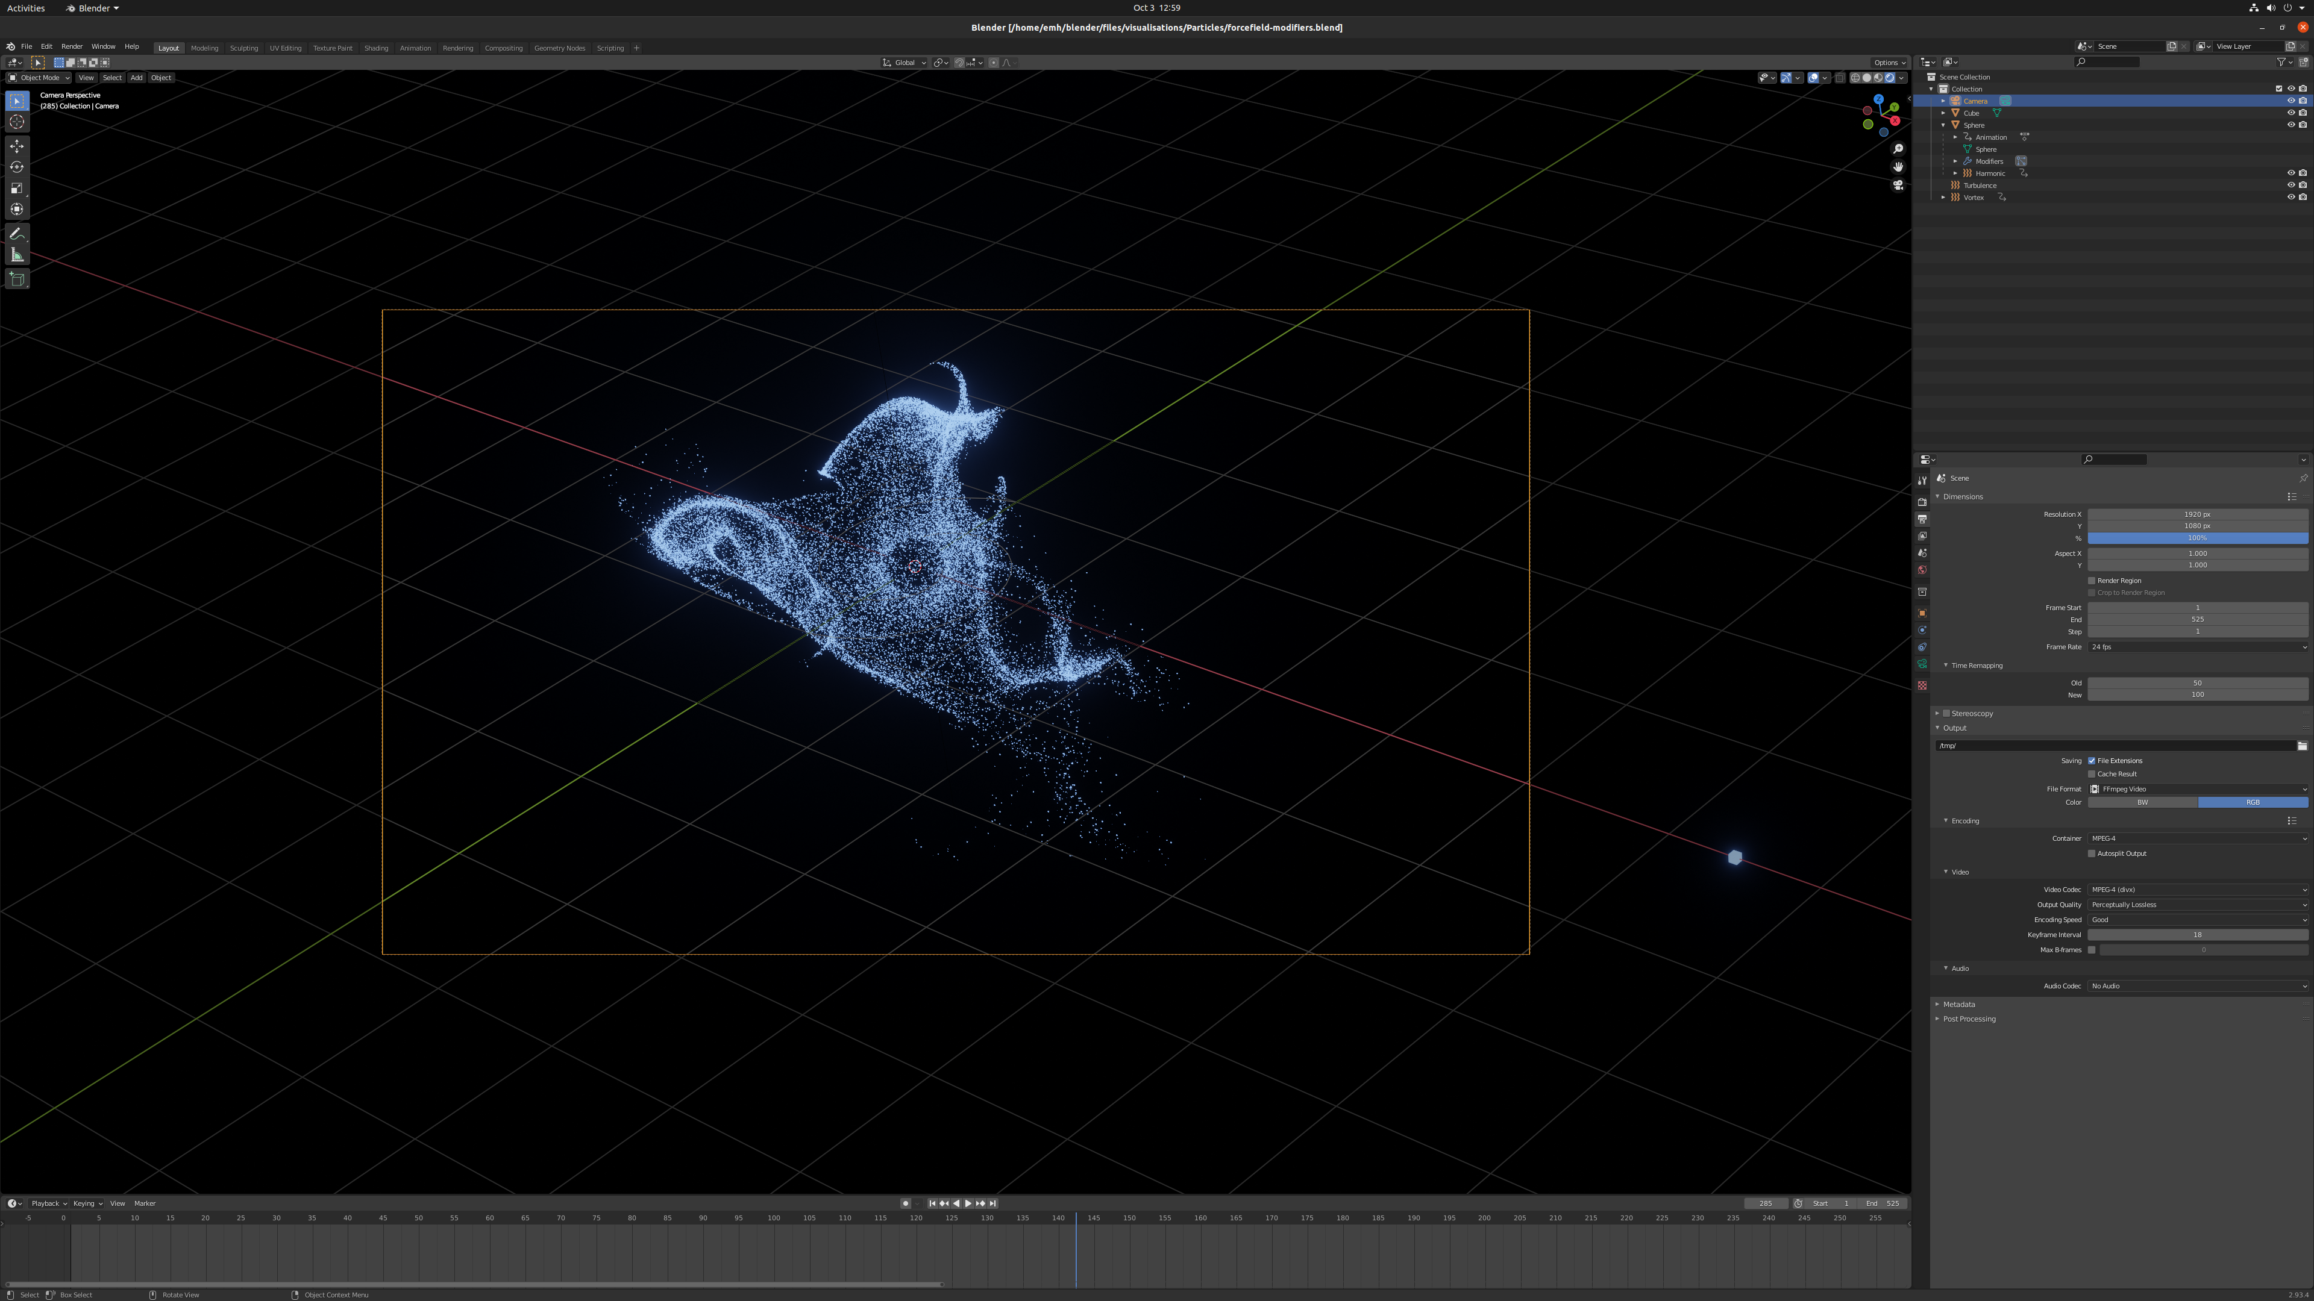Screen dimensions: 2314x1301
Task: Uncheck the Collection exclude checkbox
Action: [x=2279, y=89]
